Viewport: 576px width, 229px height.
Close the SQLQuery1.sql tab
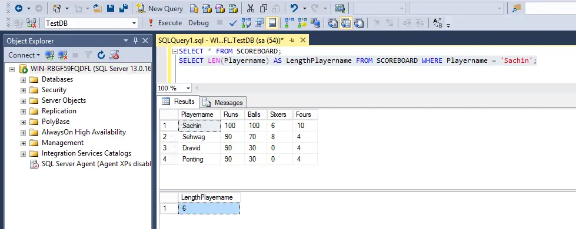pos(302,40)
